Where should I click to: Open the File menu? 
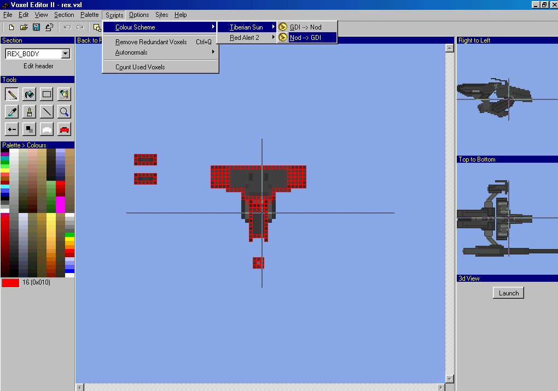point(8,15)
